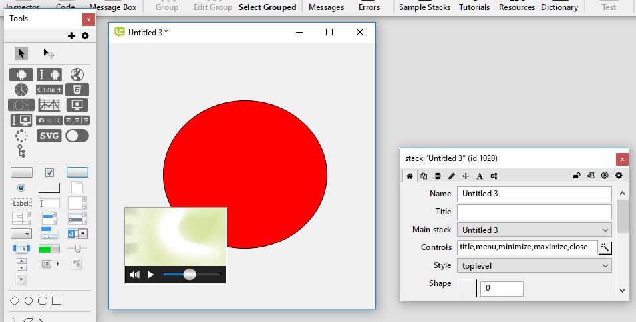Viewport: 636px width, 322px height.
Task: Open the Text formatting tab in inspector
Action: pos(480,176)
